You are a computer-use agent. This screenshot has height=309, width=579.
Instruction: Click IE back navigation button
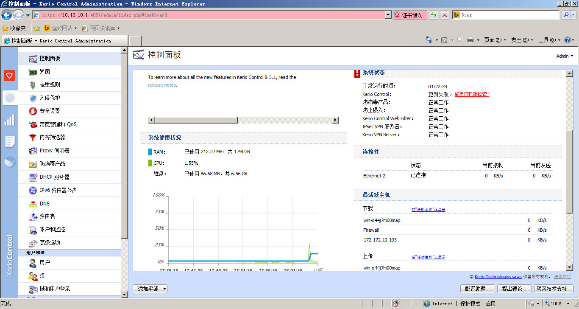pyautogui.click(x=6, y=15)
